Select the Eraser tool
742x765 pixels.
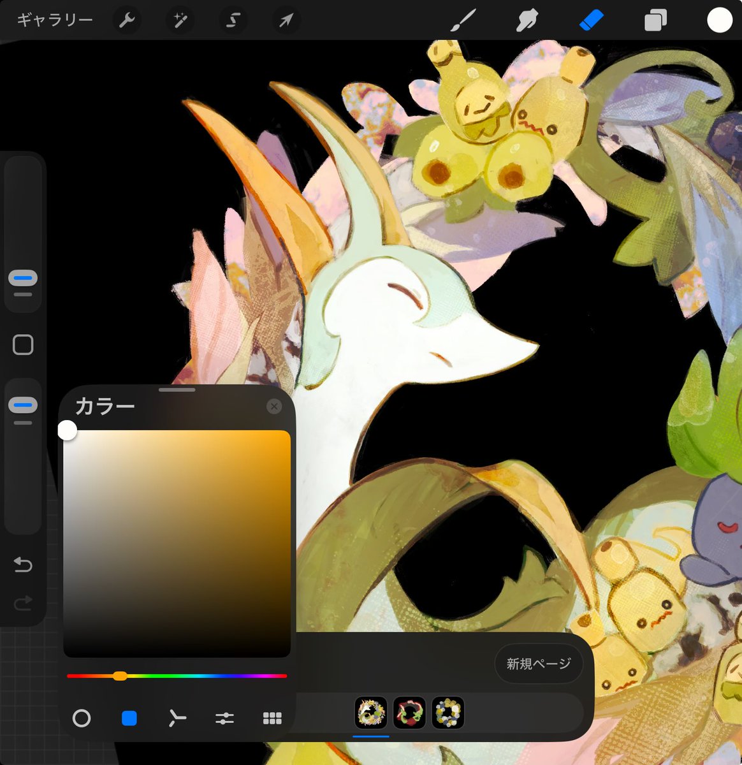[x=592, y=20]
